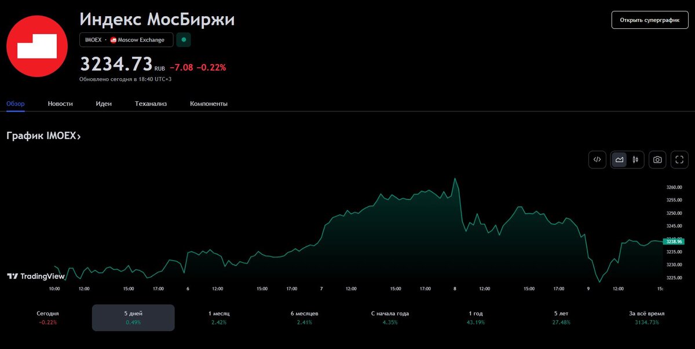Click the 43.19% one-year return value
695x349 pixels.
tap(475, 322)
